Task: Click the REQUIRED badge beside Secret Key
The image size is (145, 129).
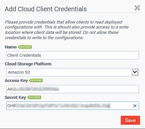Action: (x=34, y=97)
